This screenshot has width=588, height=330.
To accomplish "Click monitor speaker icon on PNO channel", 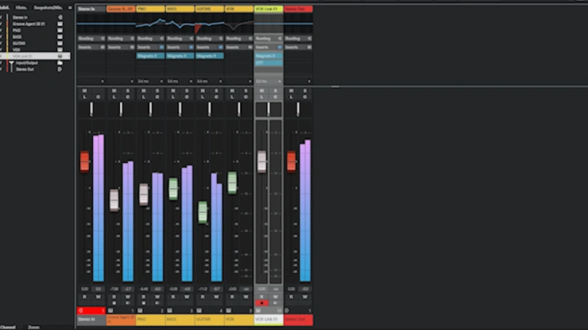I will tap(158, 303).
